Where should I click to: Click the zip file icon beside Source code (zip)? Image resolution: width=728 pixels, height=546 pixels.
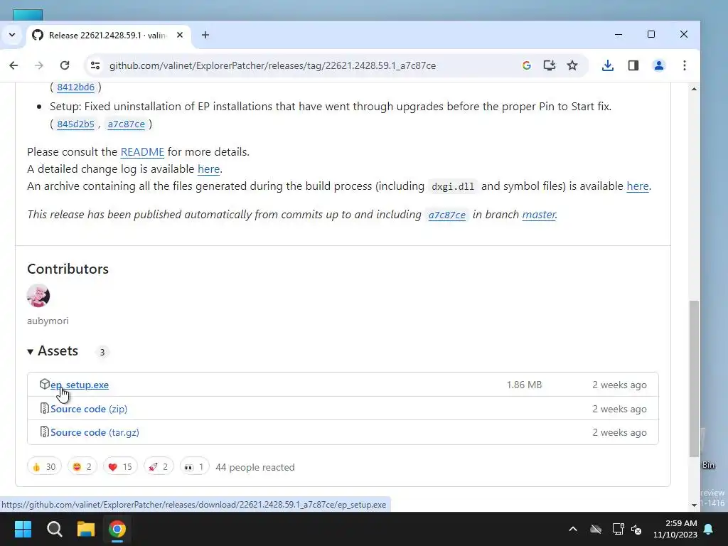coord(45,409)
